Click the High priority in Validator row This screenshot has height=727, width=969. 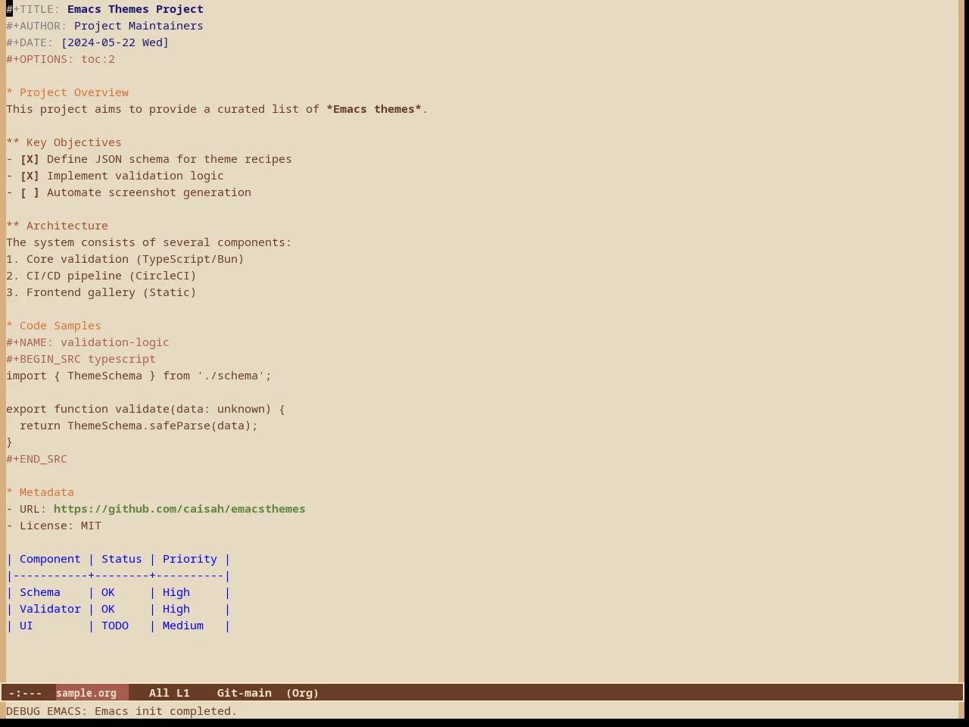coord(176,609)
